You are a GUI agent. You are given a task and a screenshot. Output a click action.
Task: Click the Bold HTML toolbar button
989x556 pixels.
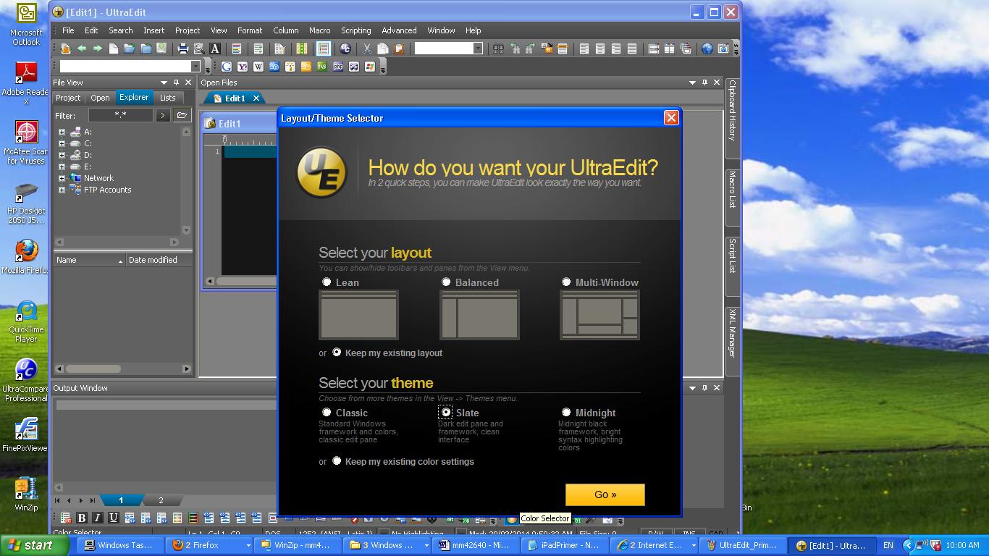pyautogui.click(x=81, y=518)
